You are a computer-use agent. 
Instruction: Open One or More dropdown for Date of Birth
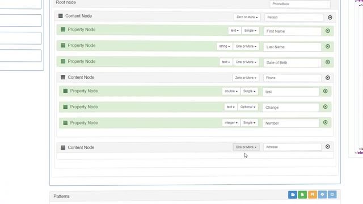[246, 62]
